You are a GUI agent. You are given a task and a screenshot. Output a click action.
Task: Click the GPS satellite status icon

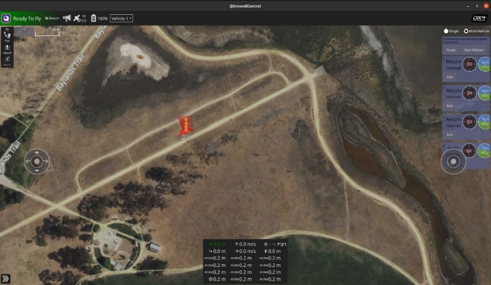77,18
